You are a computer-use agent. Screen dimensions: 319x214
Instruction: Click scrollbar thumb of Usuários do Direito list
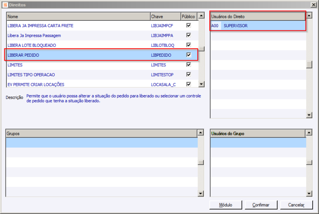(309, 65)
